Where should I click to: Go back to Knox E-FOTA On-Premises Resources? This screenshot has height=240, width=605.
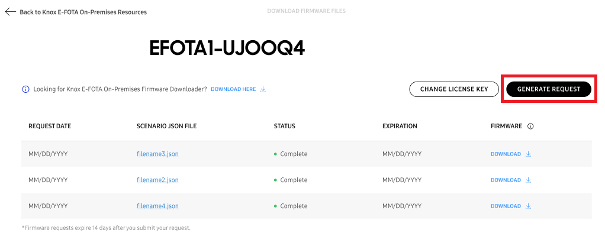point(83,12)
